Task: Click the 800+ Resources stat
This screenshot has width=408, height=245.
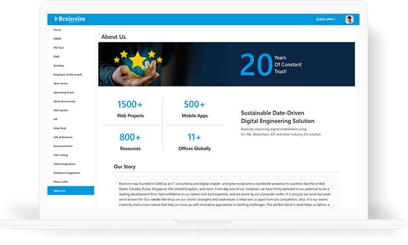Action: pos(130,142)
